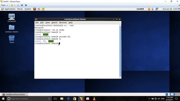The image size is (180, 101).
Task: Click terminal title root@localhost:/home
Action: (x=75, y=19)
